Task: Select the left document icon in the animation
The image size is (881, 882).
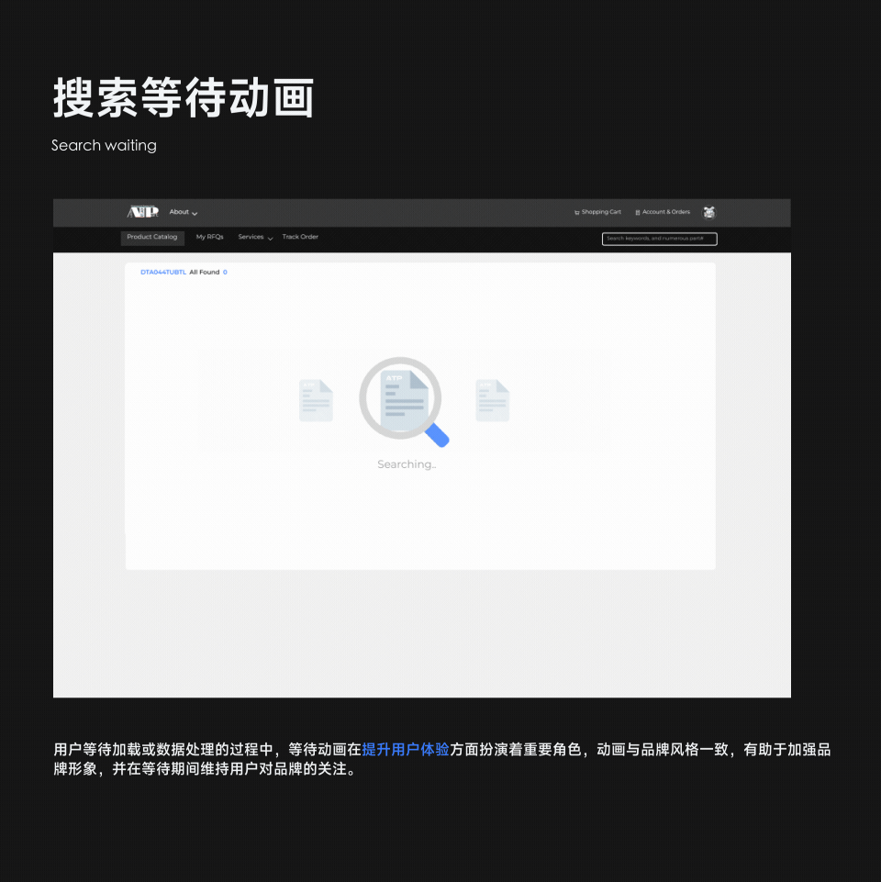Action: click(x=316, y=400)
